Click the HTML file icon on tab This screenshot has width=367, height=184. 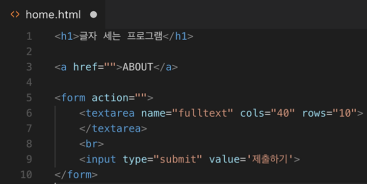15,14
